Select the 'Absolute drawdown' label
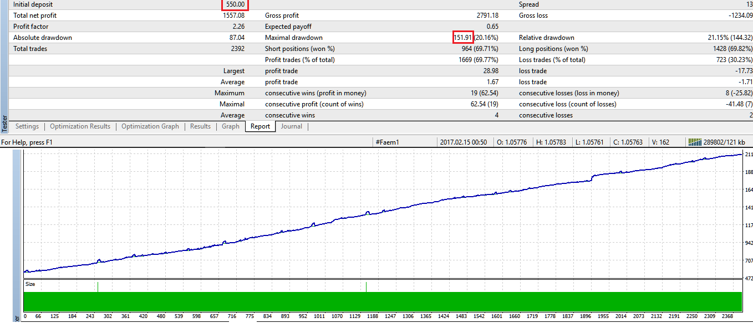Screen dimensions: 753x323 coord(43,38)
